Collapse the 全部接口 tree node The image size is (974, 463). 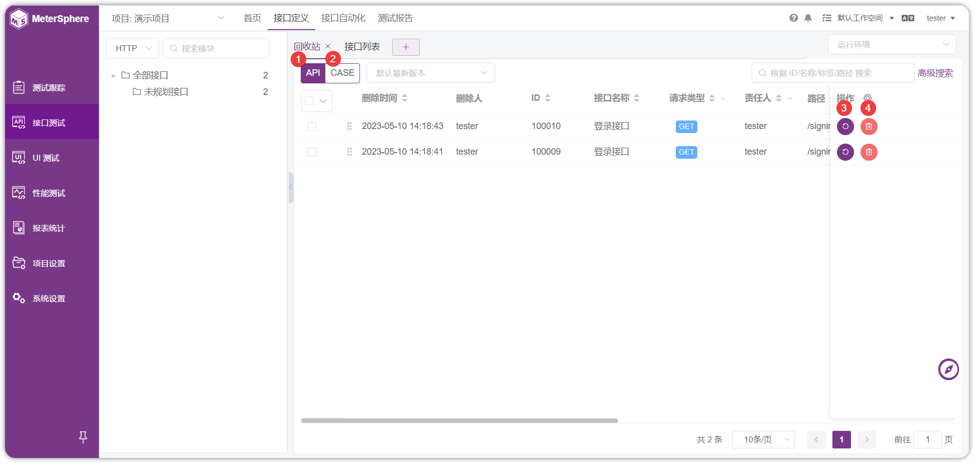click(x=113, y=76)
